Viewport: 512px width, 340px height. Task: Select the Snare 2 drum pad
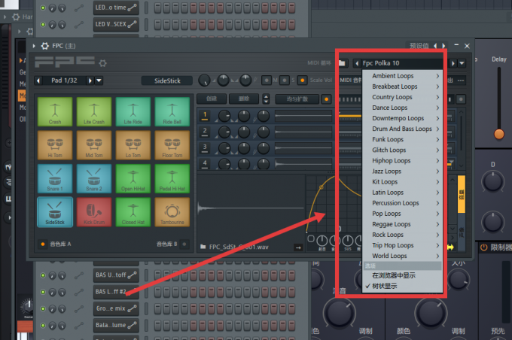click(x=94, y=178)
